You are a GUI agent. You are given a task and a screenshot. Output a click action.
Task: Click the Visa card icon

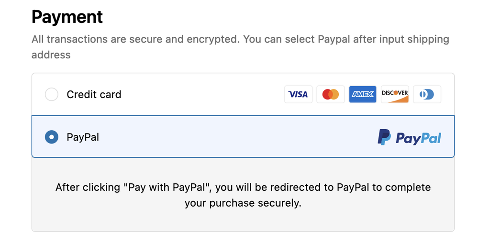pyautogui.click(x=299, y=94)
